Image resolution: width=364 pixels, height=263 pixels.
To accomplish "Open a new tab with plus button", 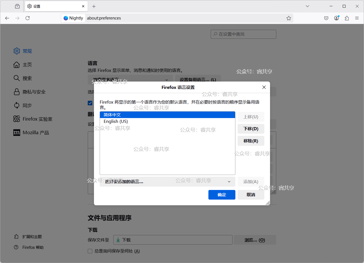I will (x=94, y=6).
